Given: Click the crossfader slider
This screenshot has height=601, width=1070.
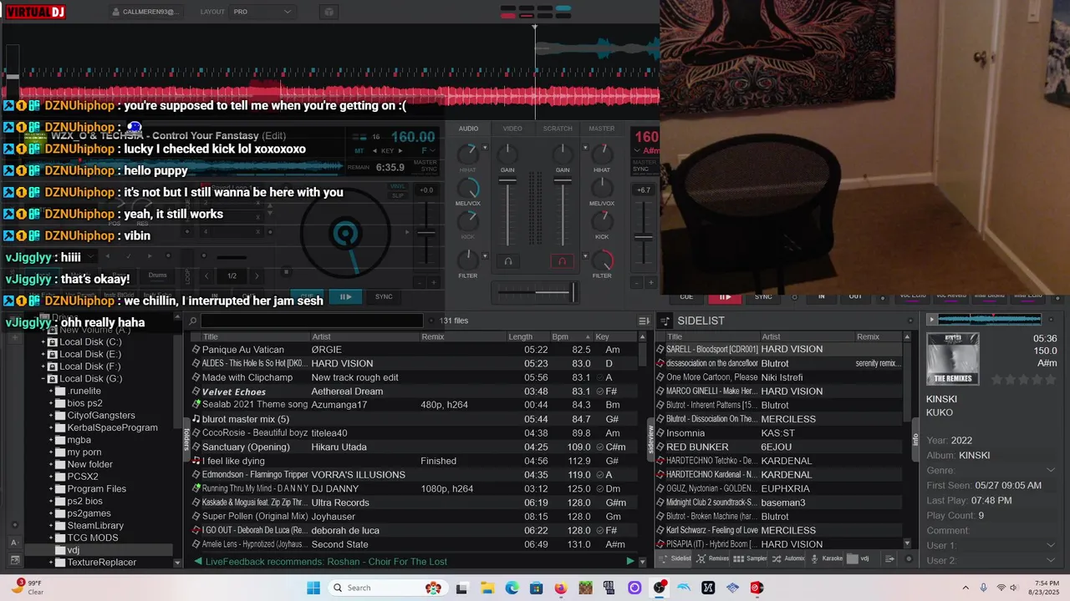Looking at the screenshot, I should coord(535,292).
